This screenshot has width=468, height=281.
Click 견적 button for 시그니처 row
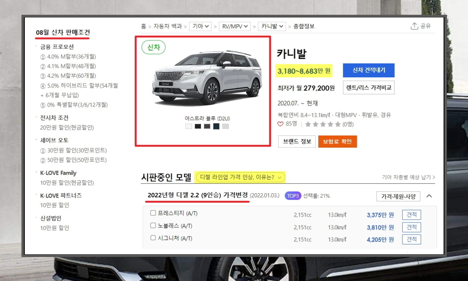point(412,239)
